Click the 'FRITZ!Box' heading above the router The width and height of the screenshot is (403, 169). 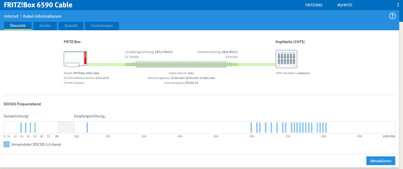point(72,42)
